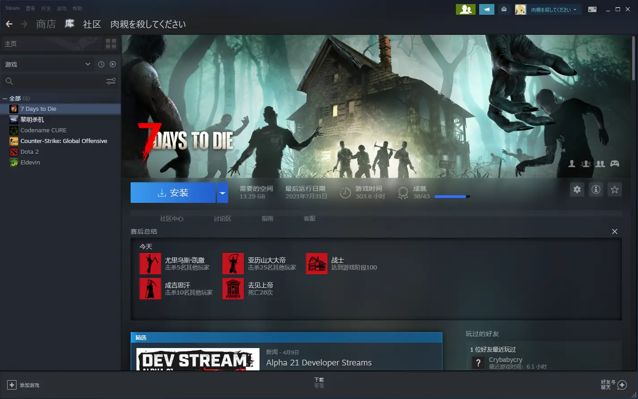Show game info with the info icon
The image size is (638, 399).
(596, 189)
